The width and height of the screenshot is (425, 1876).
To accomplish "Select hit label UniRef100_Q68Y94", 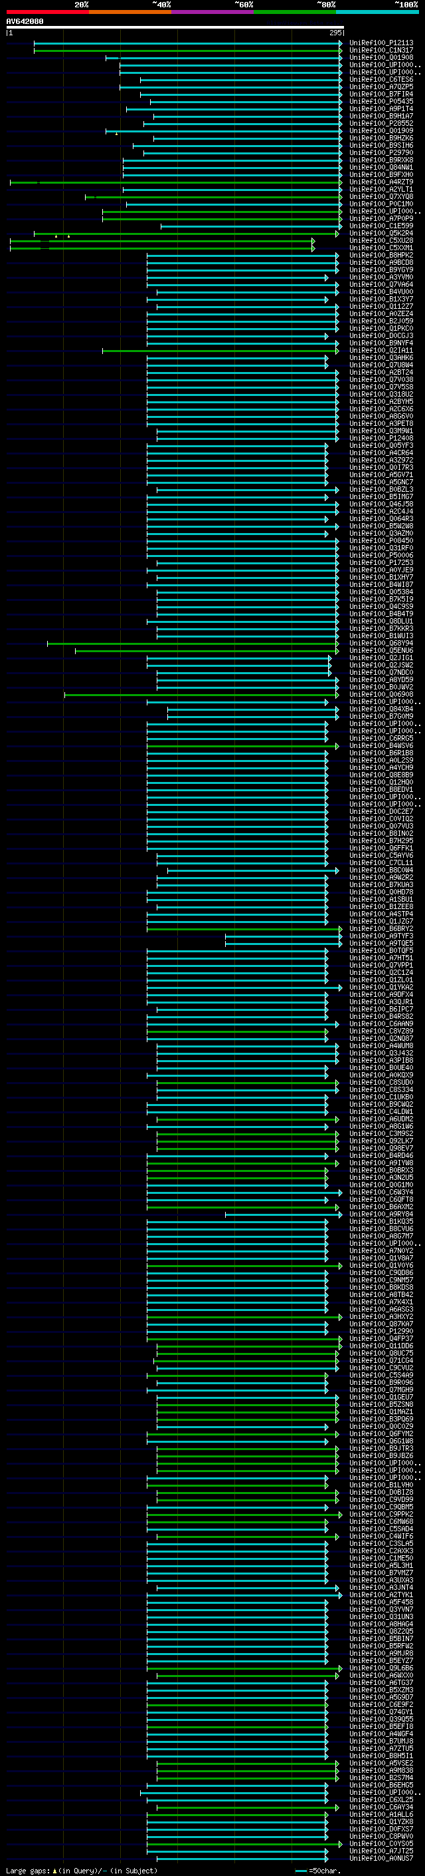I will coord(381,643).
